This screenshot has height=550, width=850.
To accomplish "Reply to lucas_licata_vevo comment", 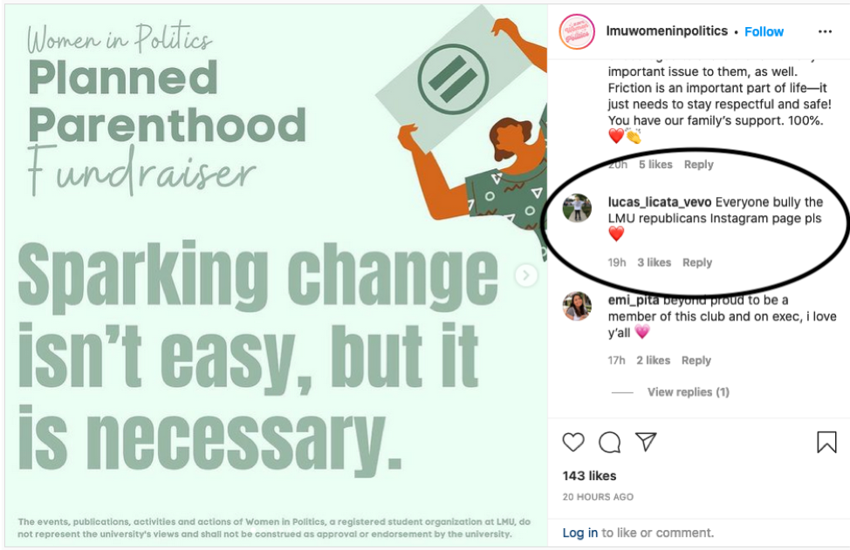I will pos(697,262).
